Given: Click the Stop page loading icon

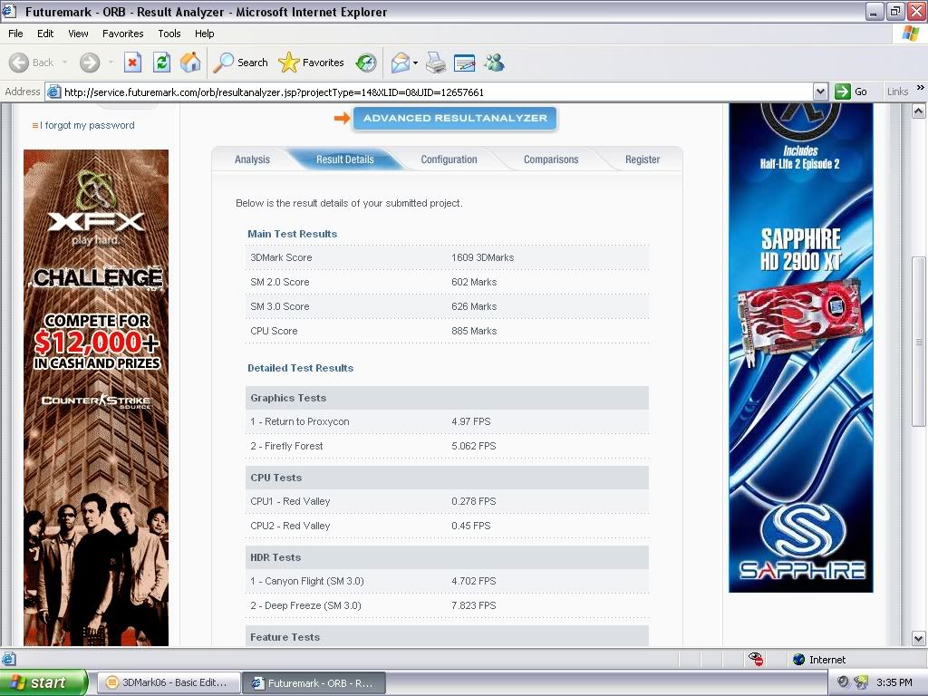Looking at the screenshot, I should 132,63.
